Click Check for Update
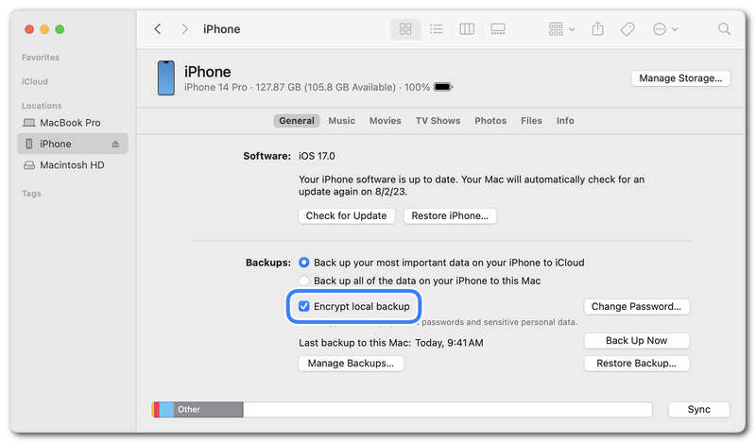 tap(346, 216)
